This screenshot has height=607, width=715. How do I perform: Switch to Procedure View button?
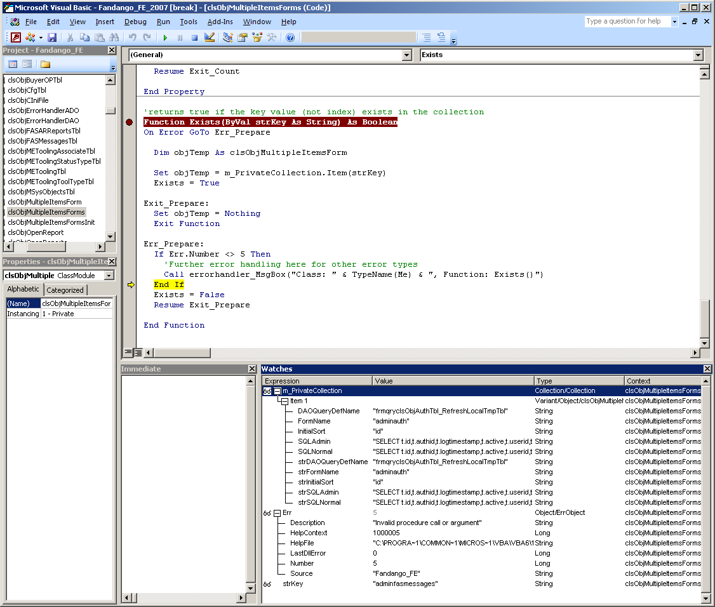[x=128, y=352]
